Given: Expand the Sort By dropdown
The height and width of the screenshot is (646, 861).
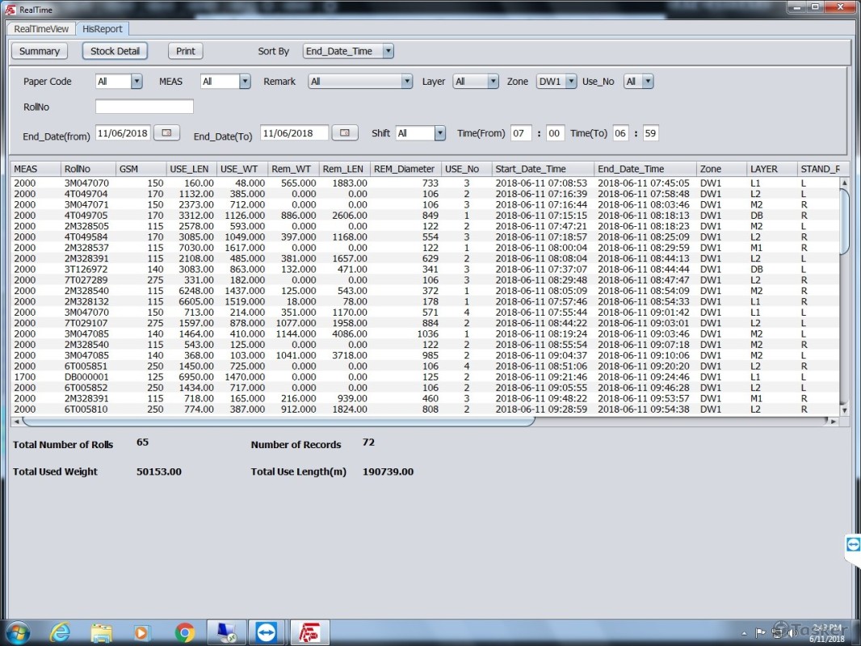Looking at the screenshot, I should 388,51.
